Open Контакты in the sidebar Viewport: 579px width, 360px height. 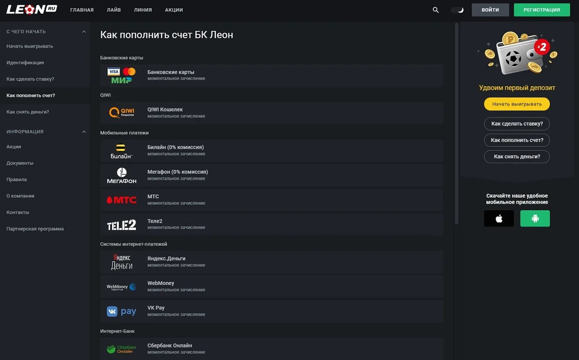coord(18,212)
